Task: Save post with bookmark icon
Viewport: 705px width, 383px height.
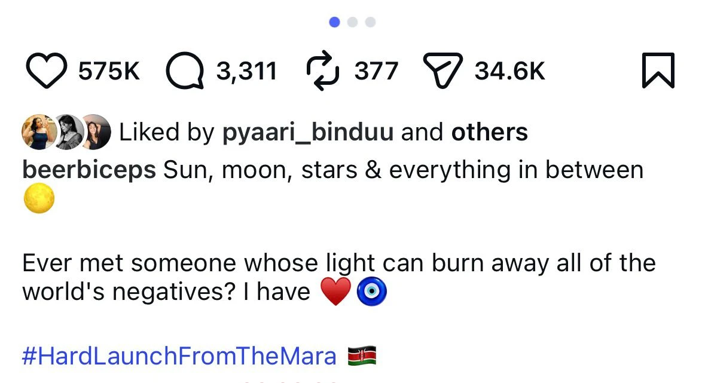Action: [658, 71]
